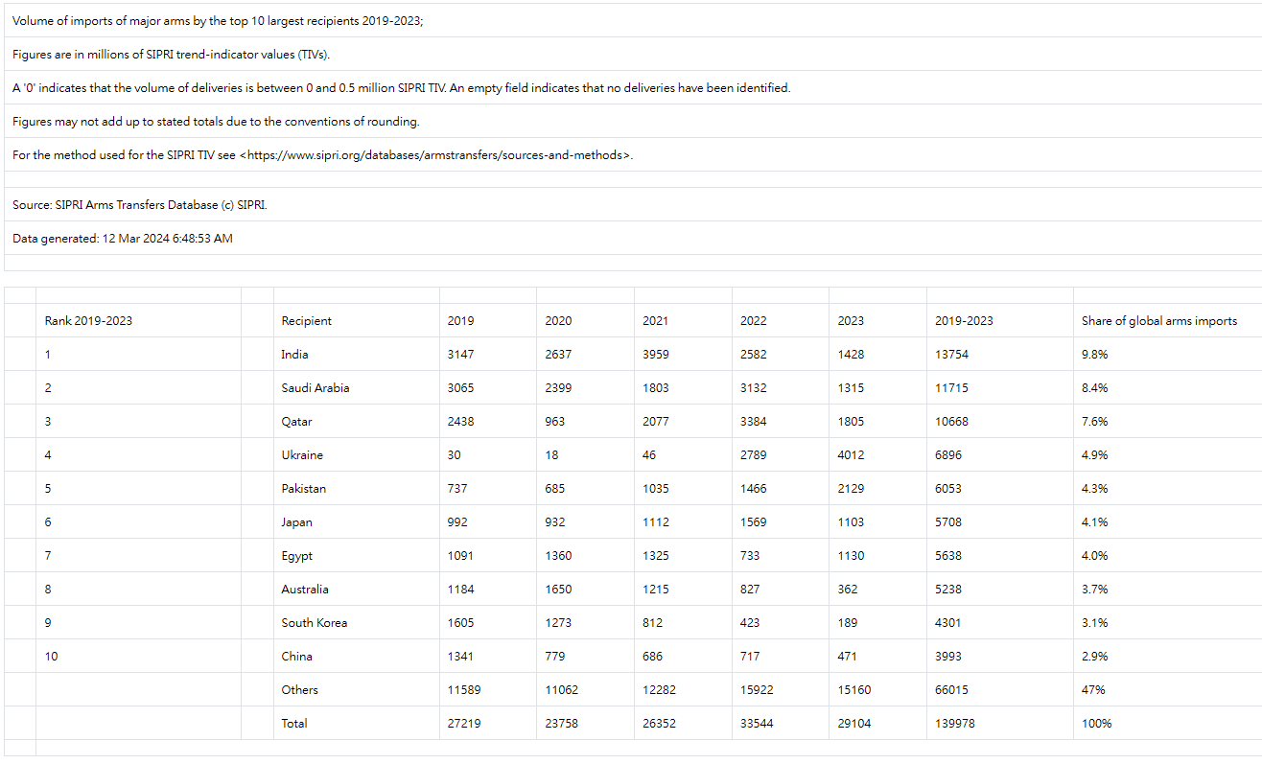
Task: Select the Pakistan recipient cell
Action: coord(303,489)
